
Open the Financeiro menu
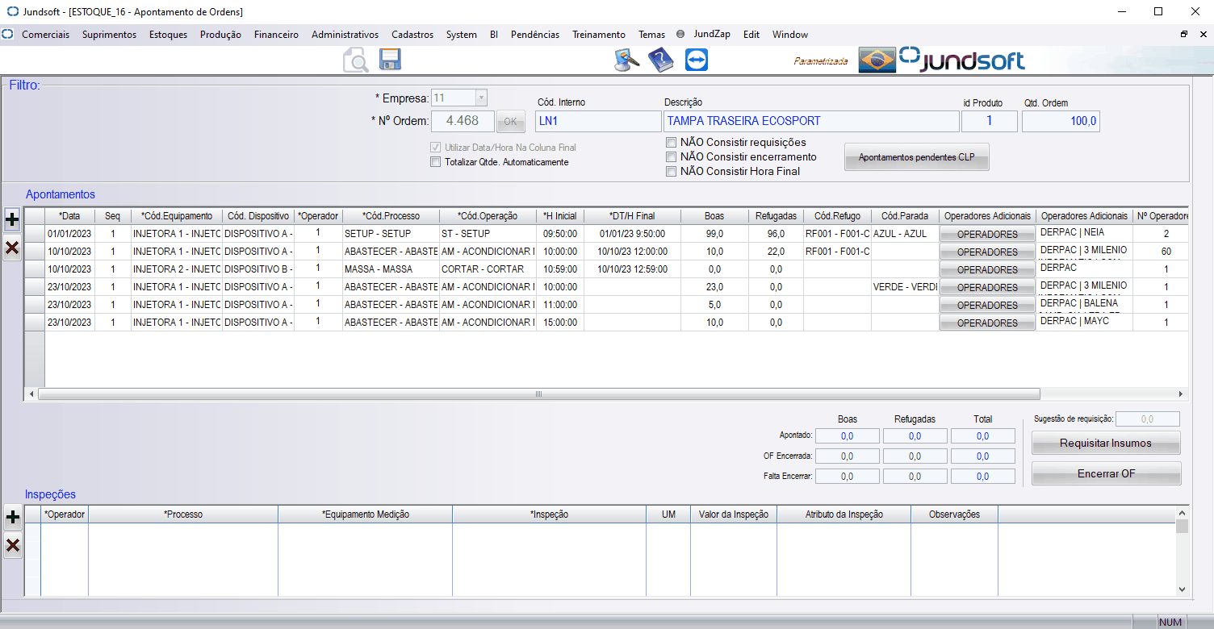276,35
